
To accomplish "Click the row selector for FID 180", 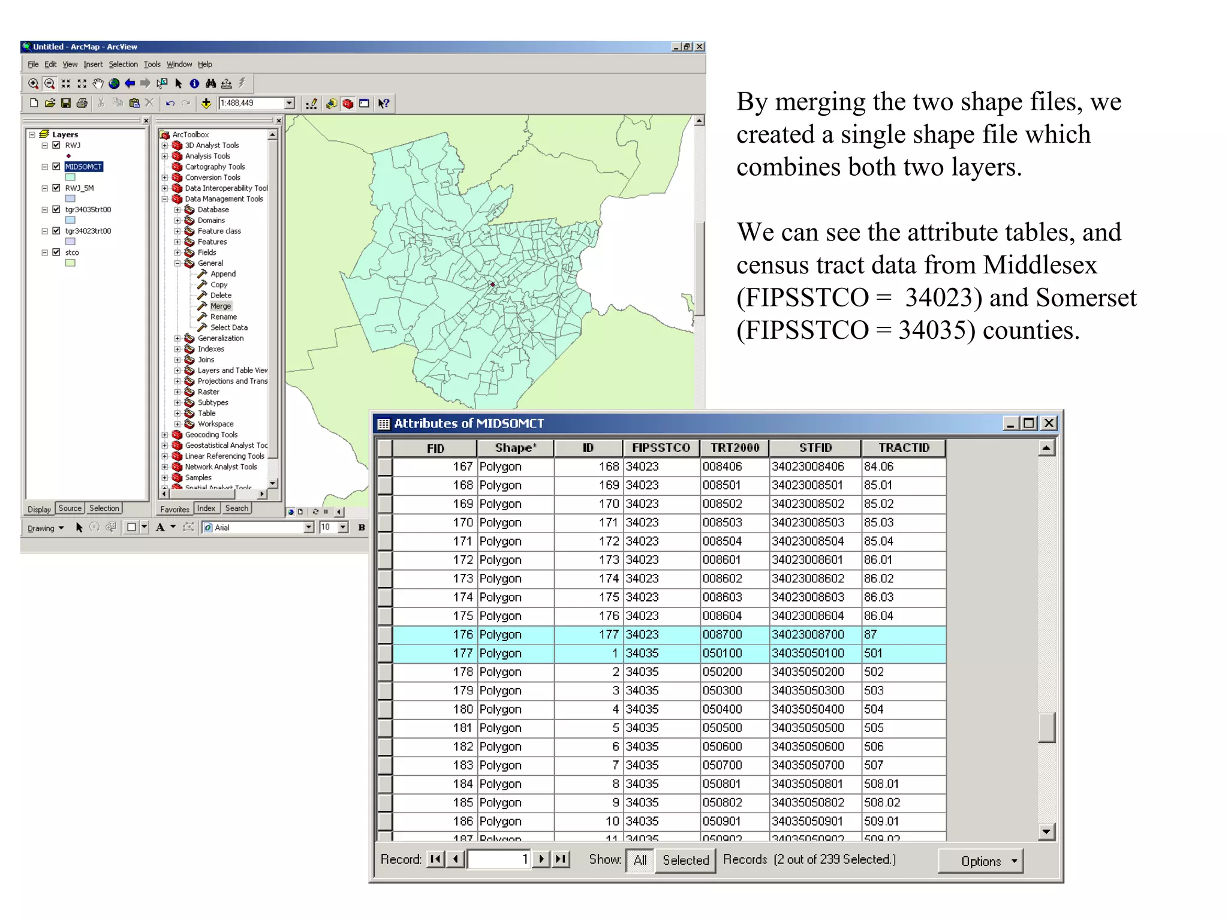I will pos(385,709).
